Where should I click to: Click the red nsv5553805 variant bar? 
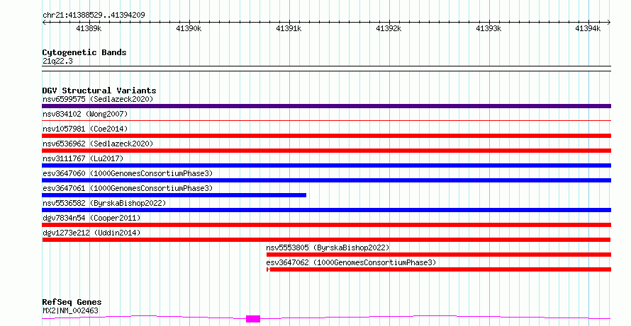439,255
